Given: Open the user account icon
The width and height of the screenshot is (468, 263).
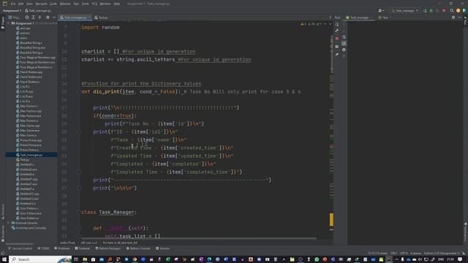Looking at the screenshot, I should (381, 11).
